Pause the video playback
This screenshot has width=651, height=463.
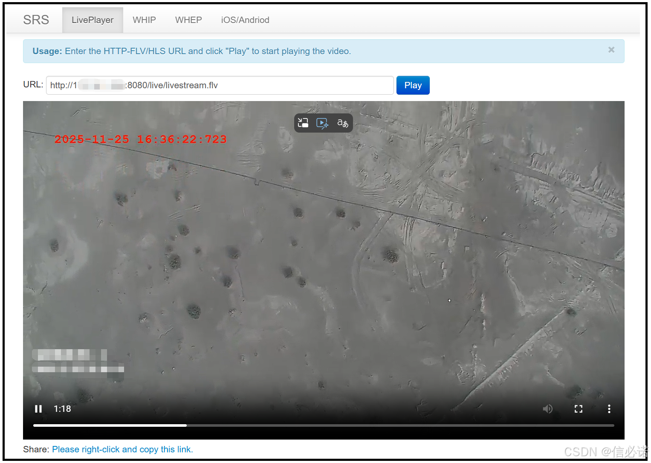pyautogui.click(x=38, y=409)
